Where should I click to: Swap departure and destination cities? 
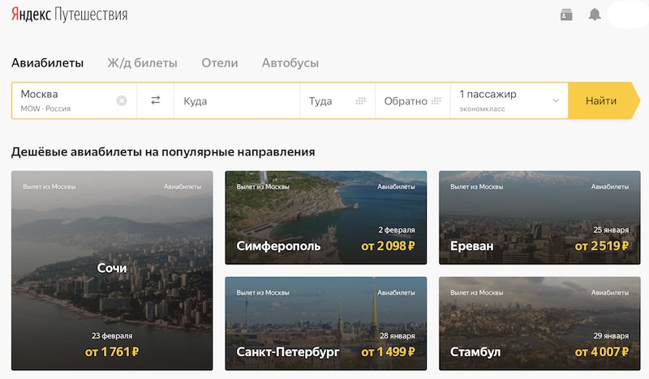coord(155,100)
